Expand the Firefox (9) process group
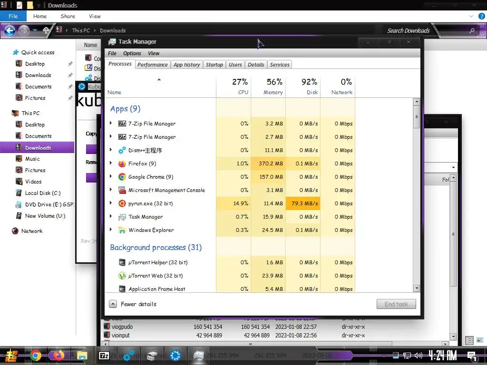Screen dimensions: 487x365 point(111,163)
